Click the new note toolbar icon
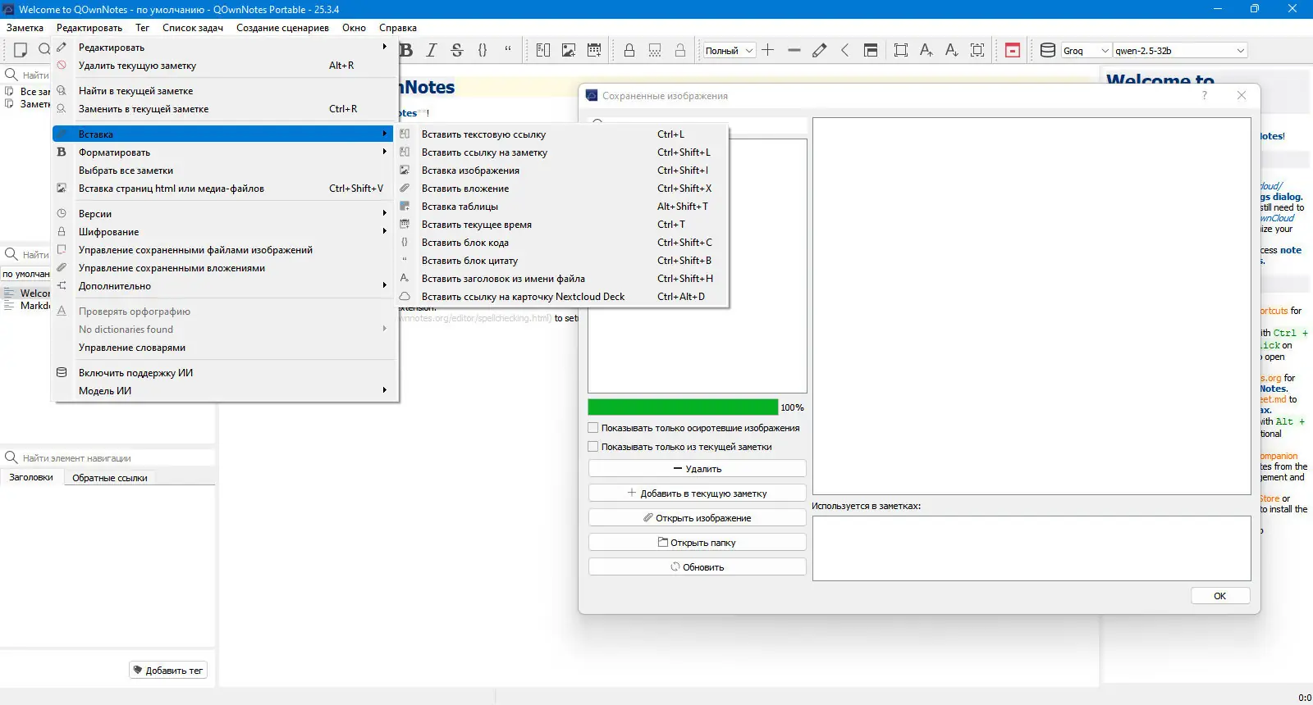Viewport: 1313px width, 705px height. click(21, 50)
